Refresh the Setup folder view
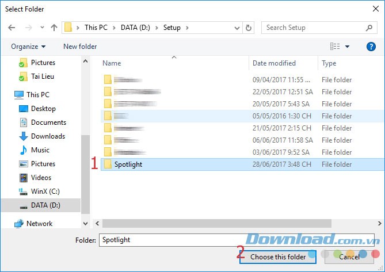 [x=249, y=28]
